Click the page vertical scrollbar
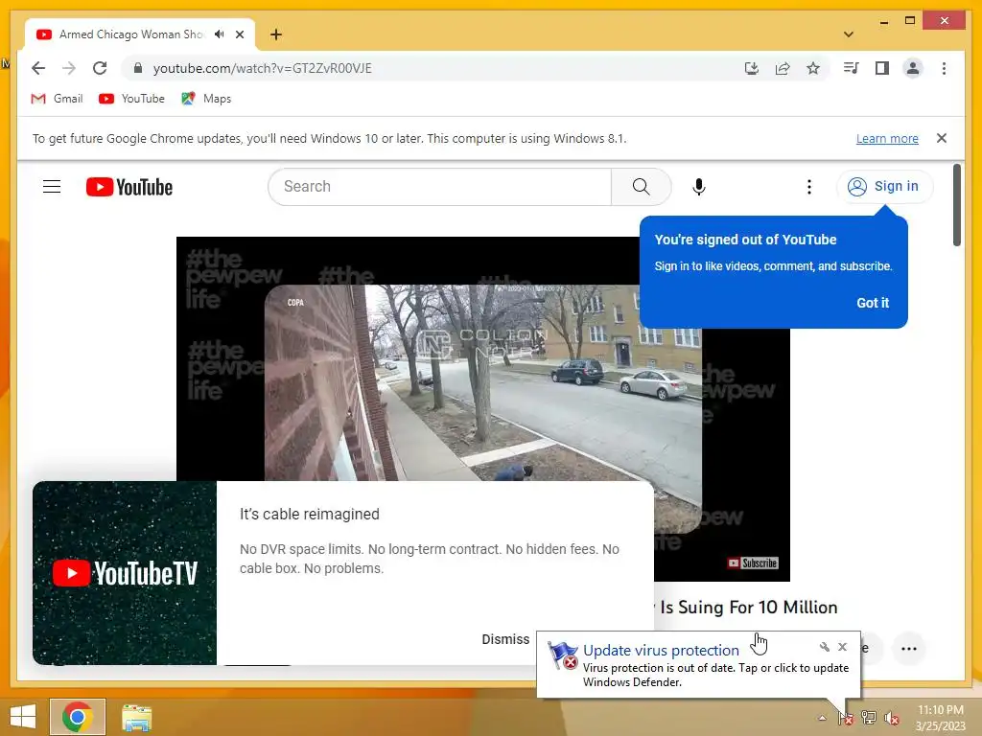The image size is (982, 736). (x=956, y=205)
